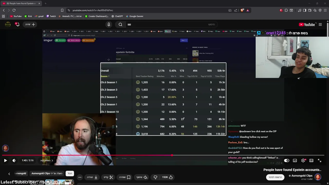Open the site info icon before URL

[69, 10]
